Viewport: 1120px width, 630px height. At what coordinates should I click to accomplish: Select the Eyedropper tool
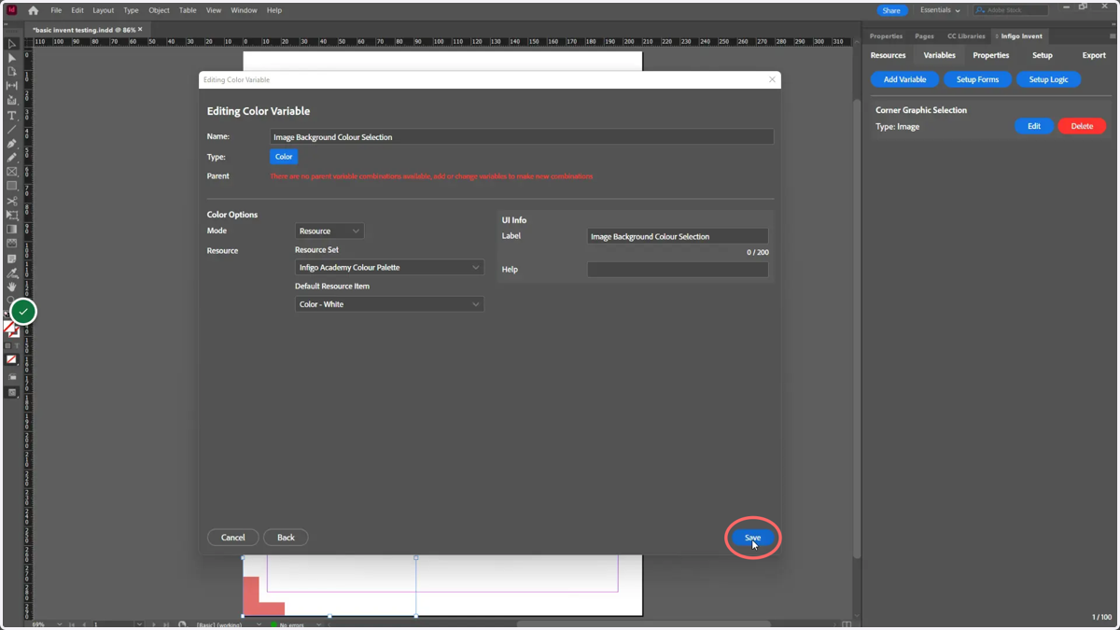pyautogui.click(x=12, y=273)
